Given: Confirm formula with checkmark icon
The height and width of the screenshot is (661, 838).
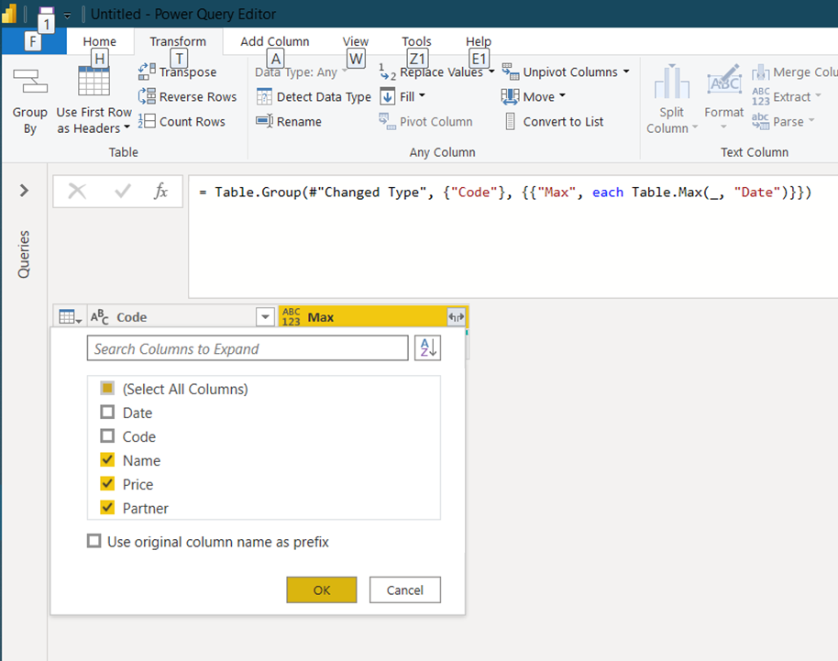Looking at the screenshot, I should pos(123,191).
